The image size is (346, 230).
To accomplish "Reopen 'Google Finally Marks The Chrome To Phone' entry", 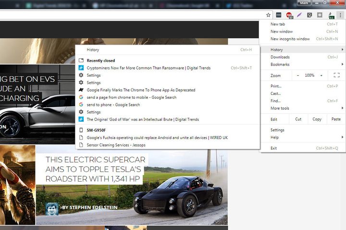I will pyautogui.click(x=168, y=90).
